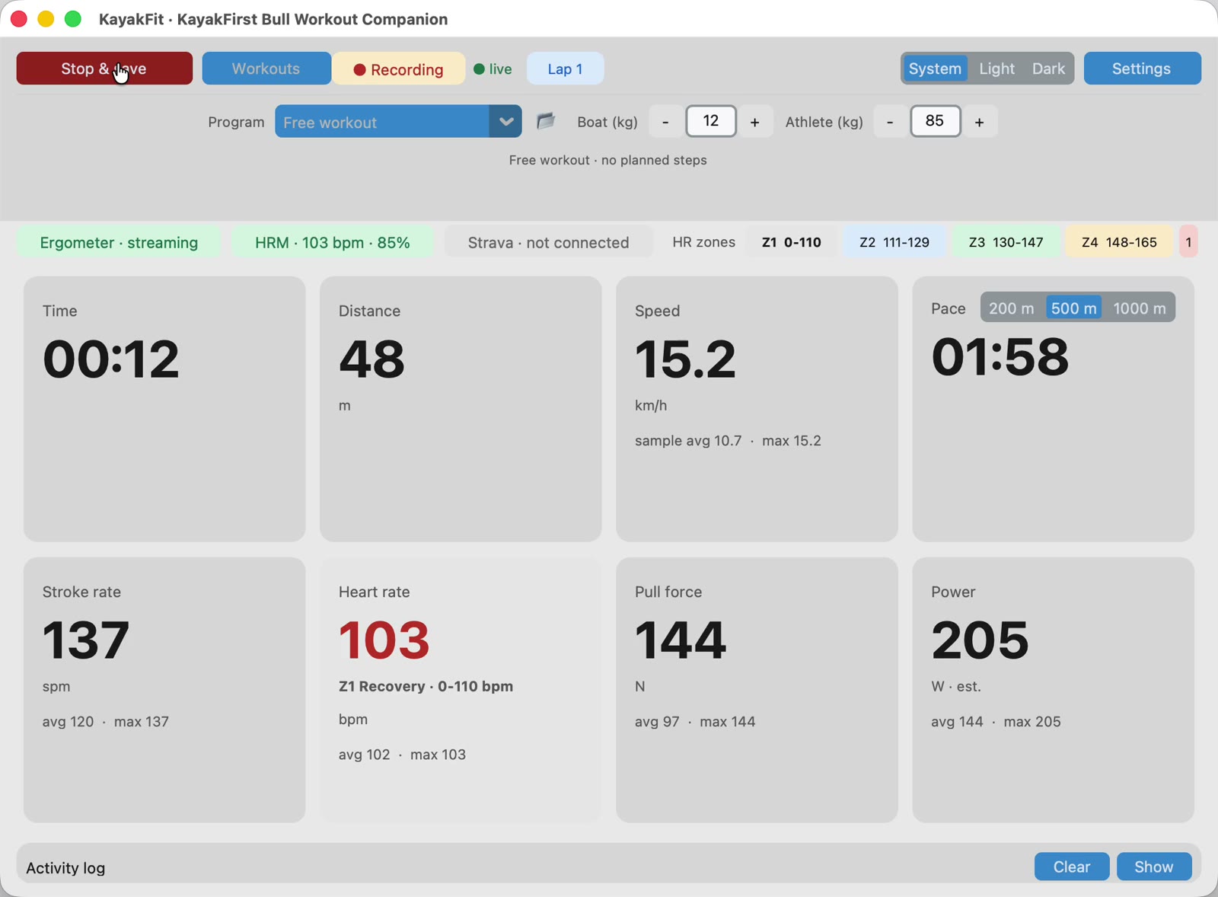
Task: Click the Z4 148-165 zone swatch
Action: tap(1119, 242)
